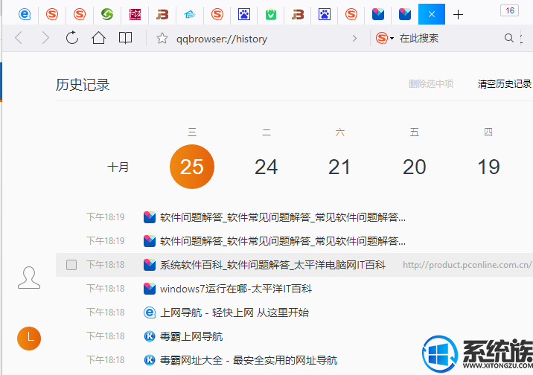533x375 pixels.
Task: Click K favicon beside 毒霸上网导航 entry
Action: click(149, 336)
